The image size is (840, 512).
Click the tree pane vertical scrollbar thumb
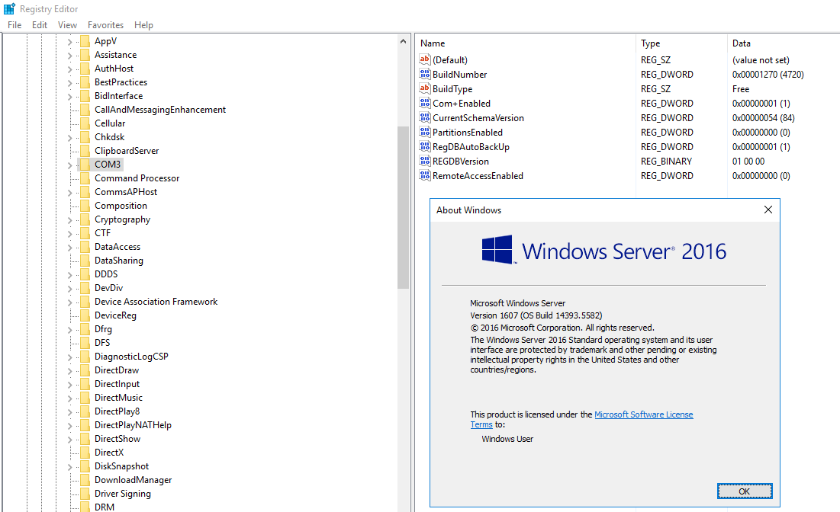[403, 207]
